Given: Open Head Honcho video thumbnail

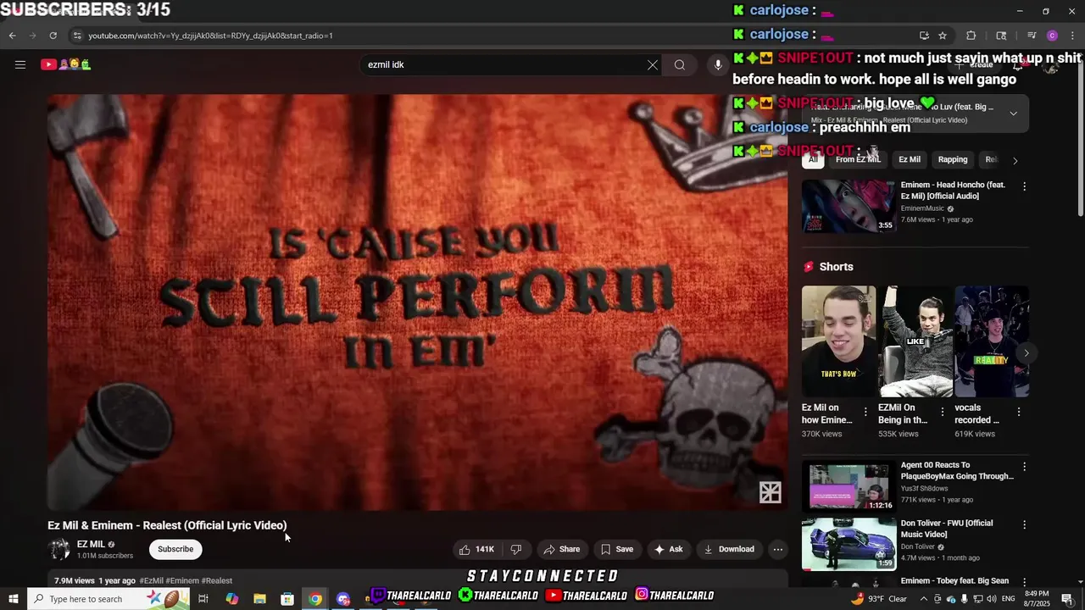Looking at the screenshot, I should (849, 206).
